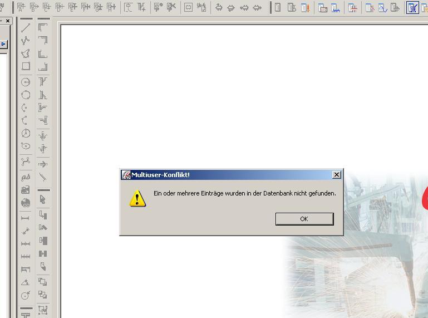Click the first of the two left-right arrow icons
This screenshot has width=428, height=318.
tap(244, 8)
